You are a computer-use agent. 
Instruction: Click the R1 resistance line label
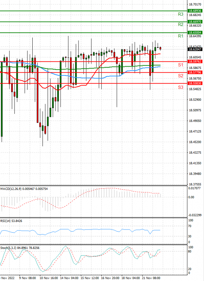[x=181, y=36]
